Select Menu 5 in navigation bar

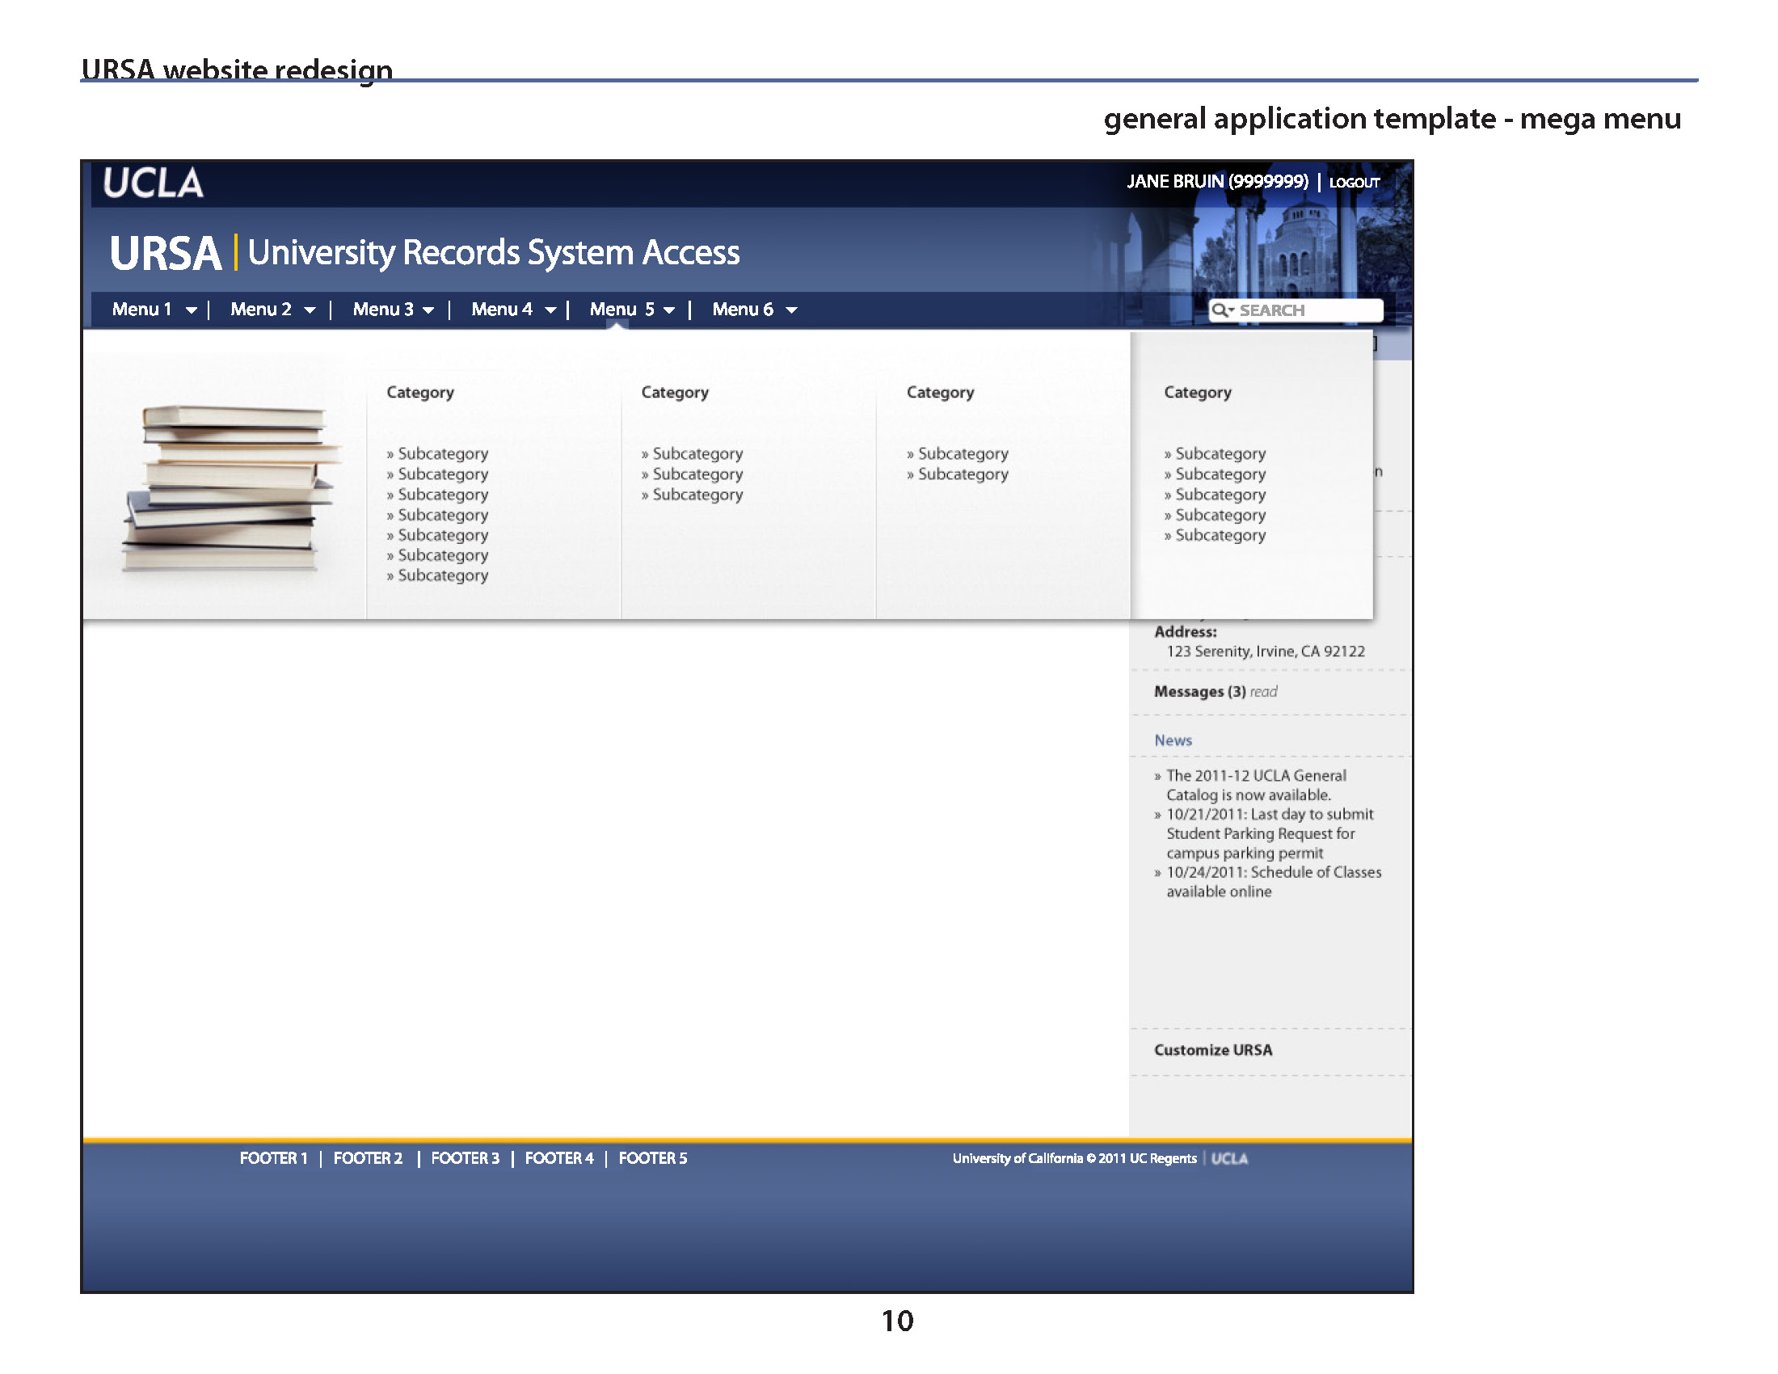[622, 310]
